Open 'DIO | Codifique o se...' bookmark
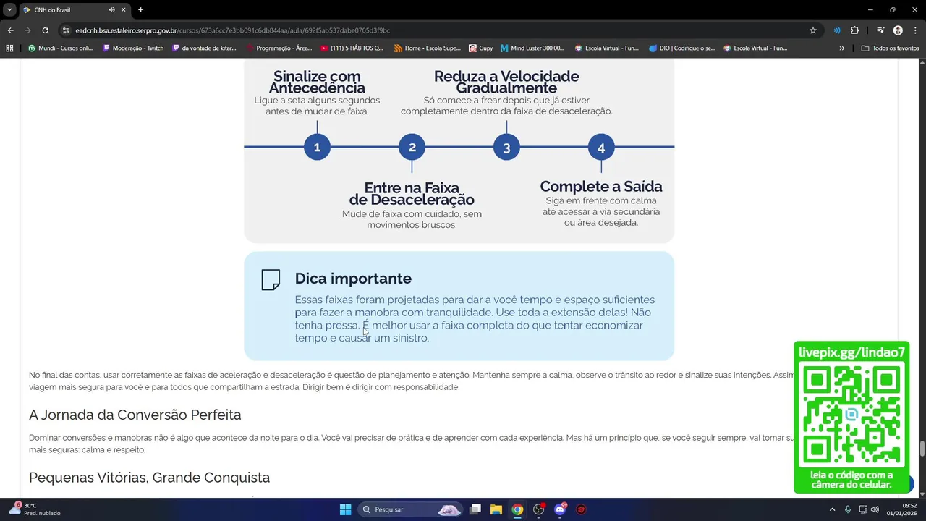 [x=682, y=48]
